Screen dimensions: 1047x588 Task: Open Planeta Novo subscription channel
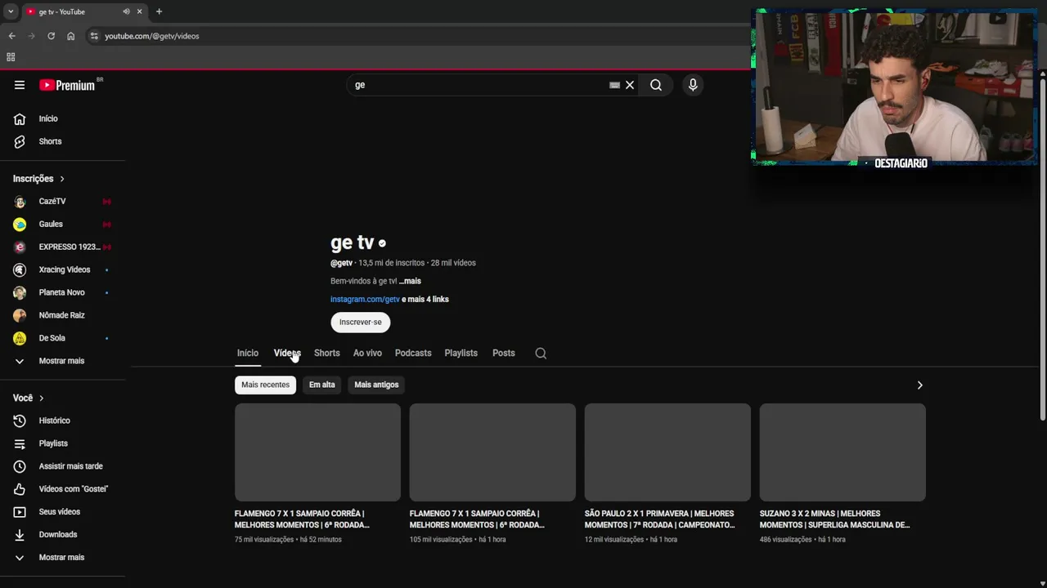coord(63,292)
